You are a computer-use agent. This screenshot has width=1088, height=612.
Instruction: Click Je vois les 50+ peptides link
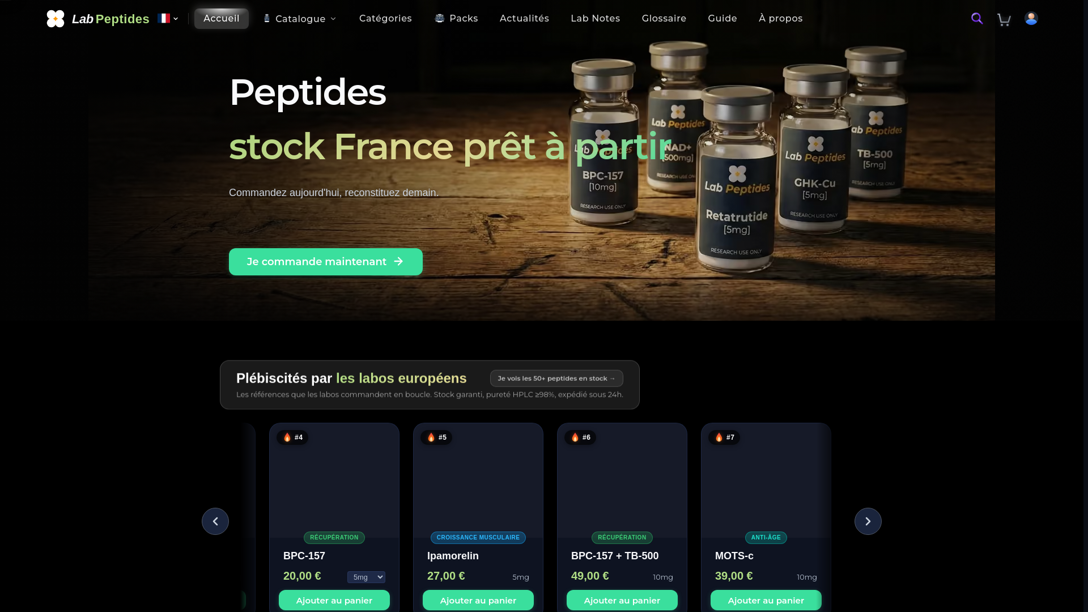[556, 379]
